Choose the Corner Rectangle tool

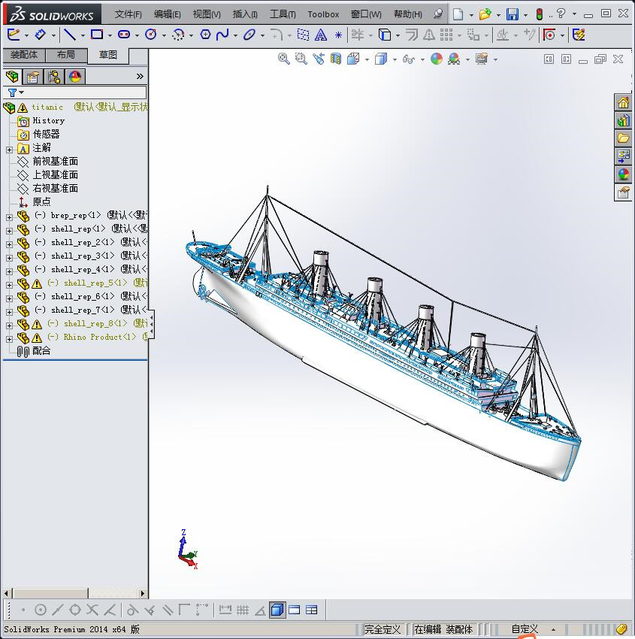coord(97,35)
